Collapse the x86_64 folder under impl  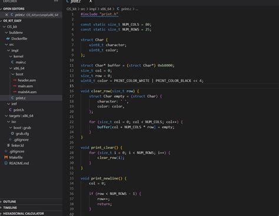pyautogui.click(x=11, y=68)
